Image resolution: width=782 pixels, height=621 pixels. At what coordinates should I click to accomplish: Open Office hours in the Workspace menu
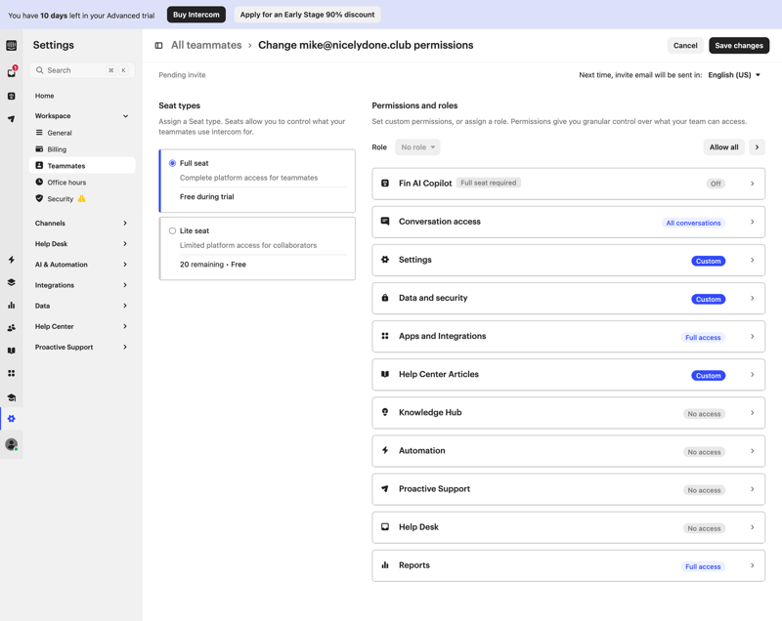(66, 183)
